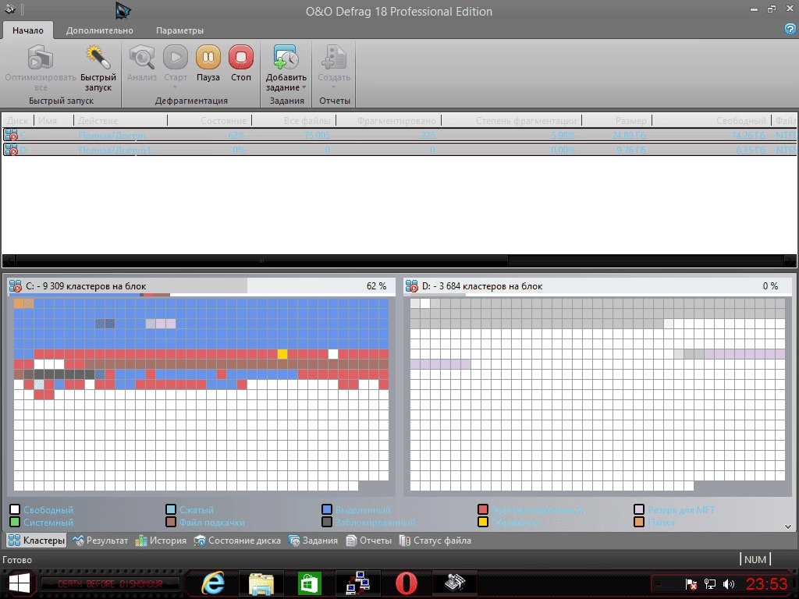Sort by Степень фрагментации column header
The width and height of the screenshot is (799, 599).
[512, 120]
